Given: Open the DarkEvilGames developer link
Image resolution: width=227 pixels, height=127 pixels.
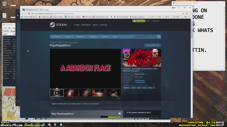Looking at the screenshot, I should pyautogui.click(x=140, y=80).
